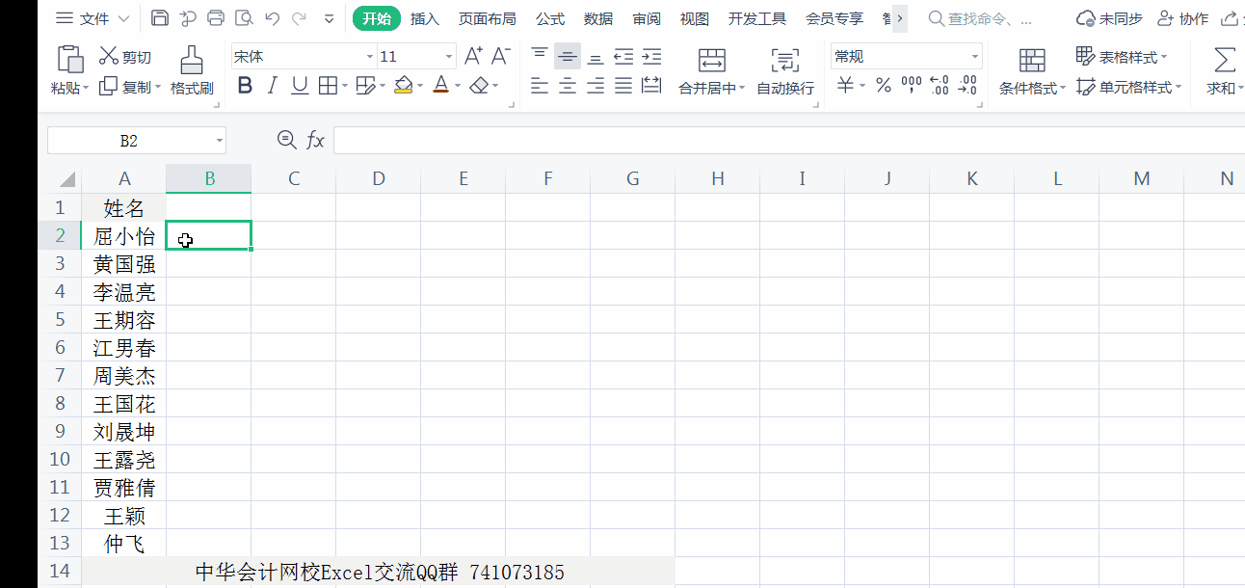Left-align the cell text
Viewport: 1245px width, 588px height.
[x=540, y=86]
